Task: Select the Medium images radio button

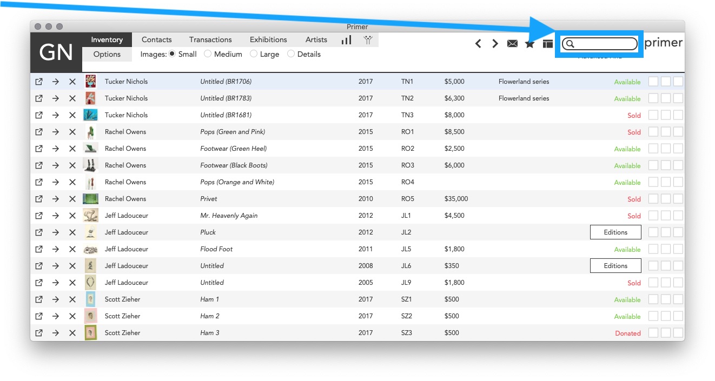Action: [x=208, y=54]
